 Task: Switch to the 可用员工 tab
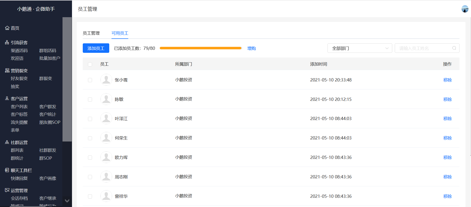pyautogui.click(x=120, y=33)
